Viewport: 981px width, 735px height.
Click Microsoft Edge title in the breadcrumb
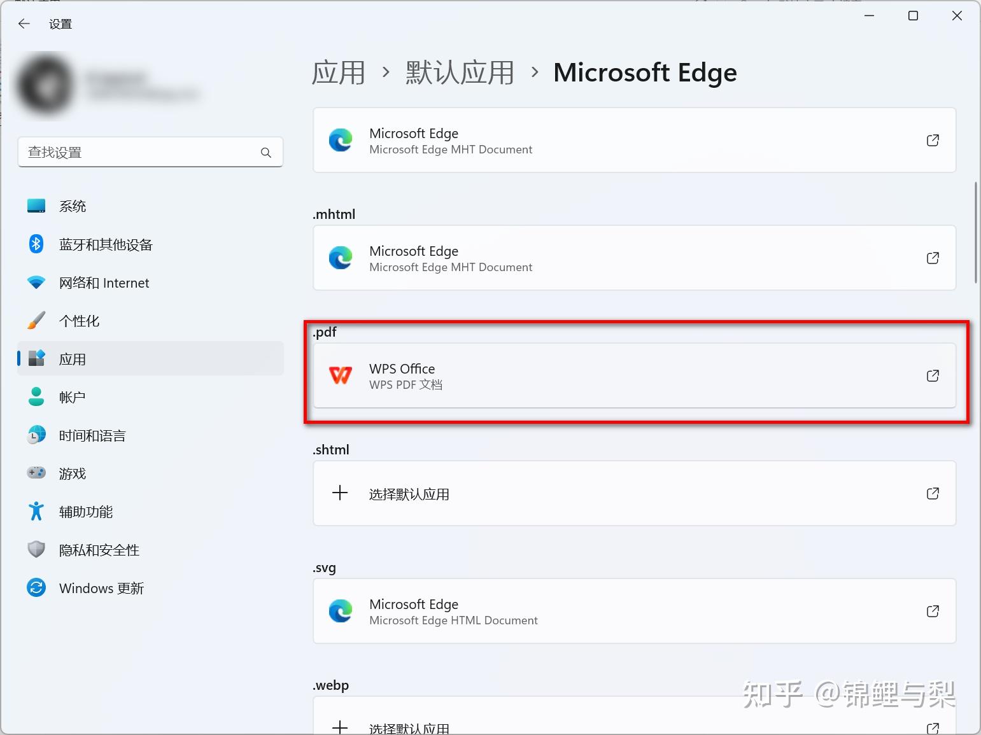645,73
